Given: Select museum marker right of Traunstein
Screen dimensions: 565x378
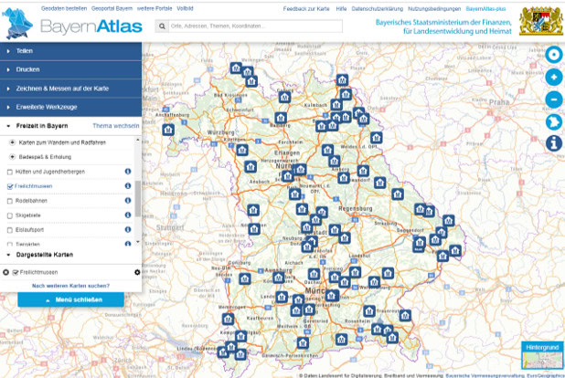Looking at the screenshot, I should [405, 316].
